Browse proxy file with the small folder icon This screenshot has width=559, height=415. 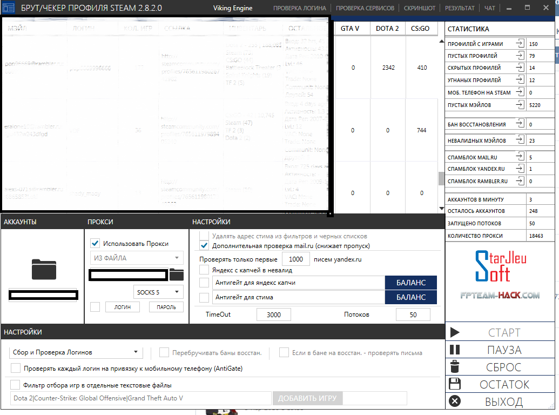[x=177, y=275]
